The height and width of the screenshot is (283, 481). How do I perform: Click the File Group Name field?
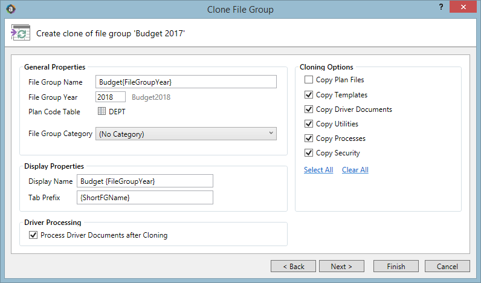186,82
